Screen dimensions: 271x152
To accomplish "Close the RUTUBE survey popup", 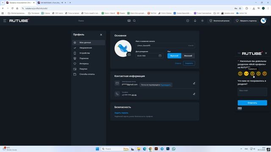I will pyautogui.click(x=266, y=53).
